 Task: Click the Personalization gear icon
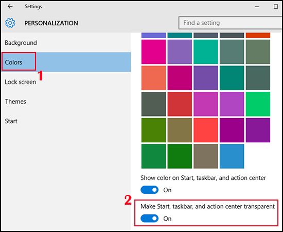click(10, 23)
